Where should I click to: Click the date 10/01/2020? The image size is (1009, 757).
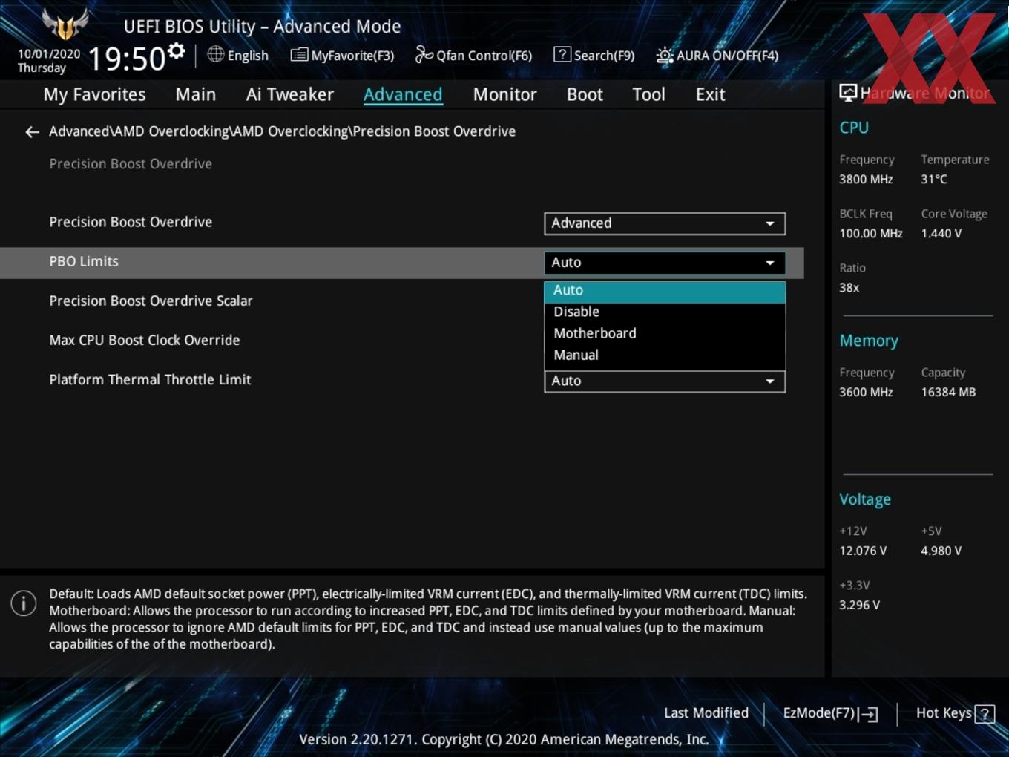pyautogui.click(x=49, y=54)
